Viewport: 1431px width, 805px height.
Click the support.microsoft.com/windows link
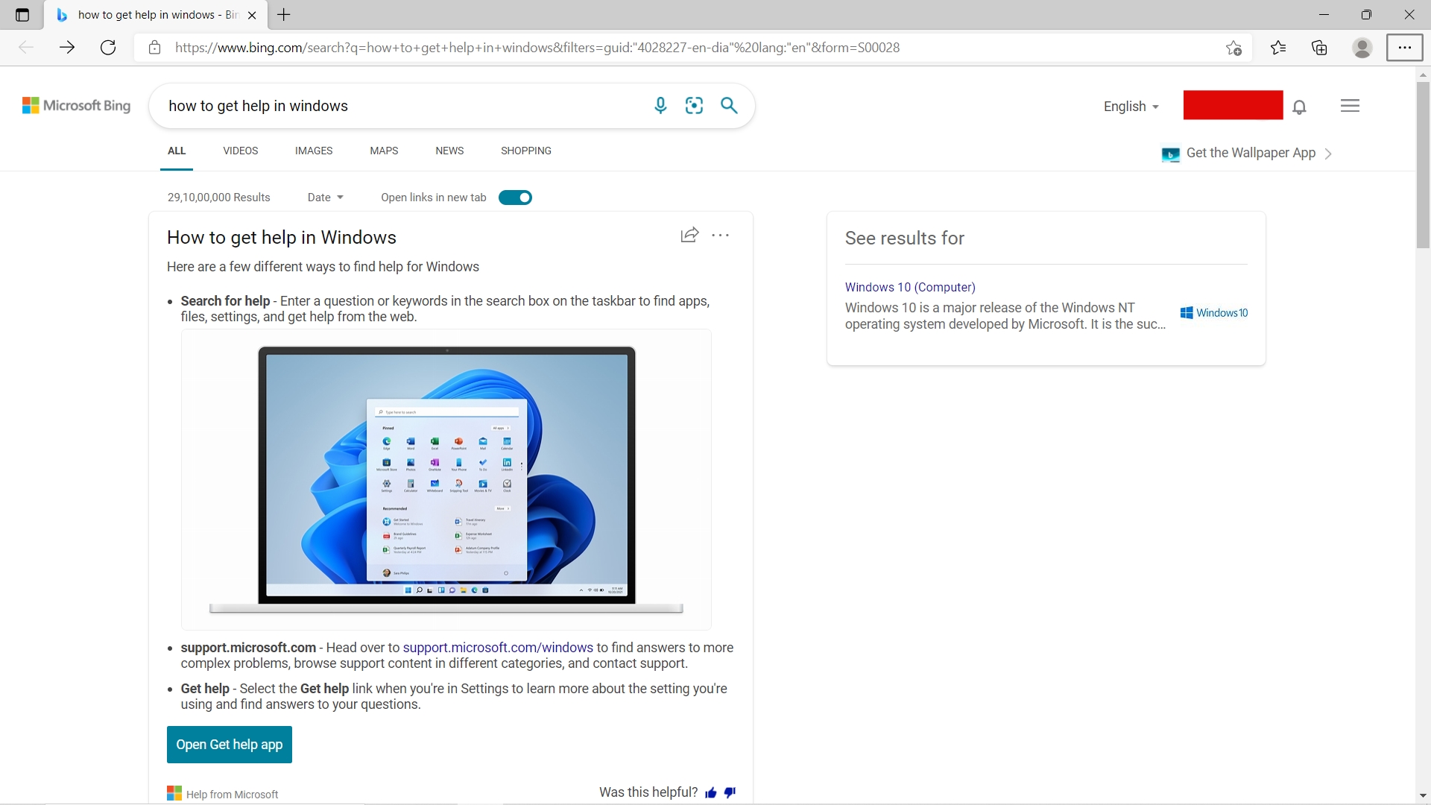coord(497,647)
